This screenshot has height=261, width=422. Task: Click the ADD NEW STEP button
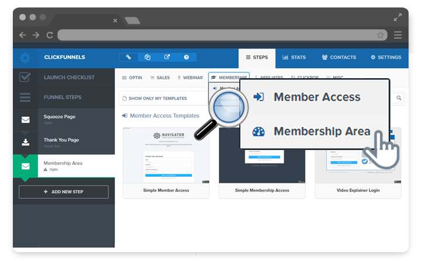[64, 192]
